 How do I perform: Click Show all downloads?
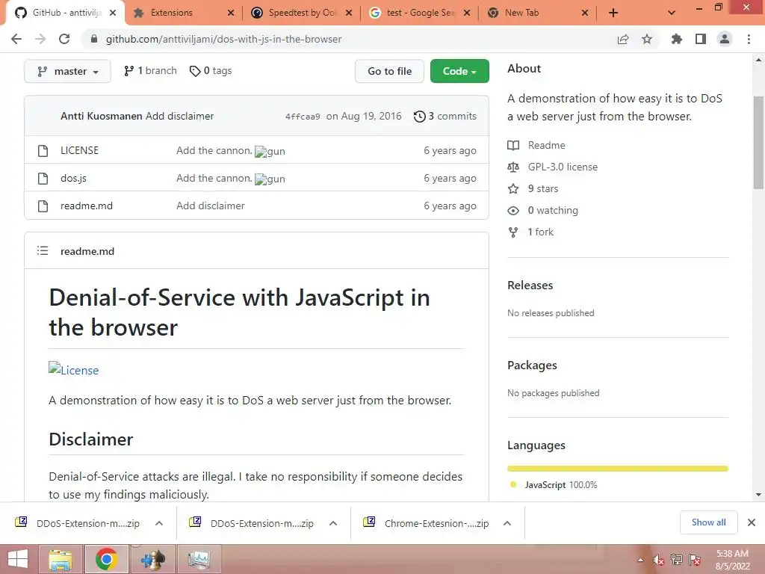(708, 522)
